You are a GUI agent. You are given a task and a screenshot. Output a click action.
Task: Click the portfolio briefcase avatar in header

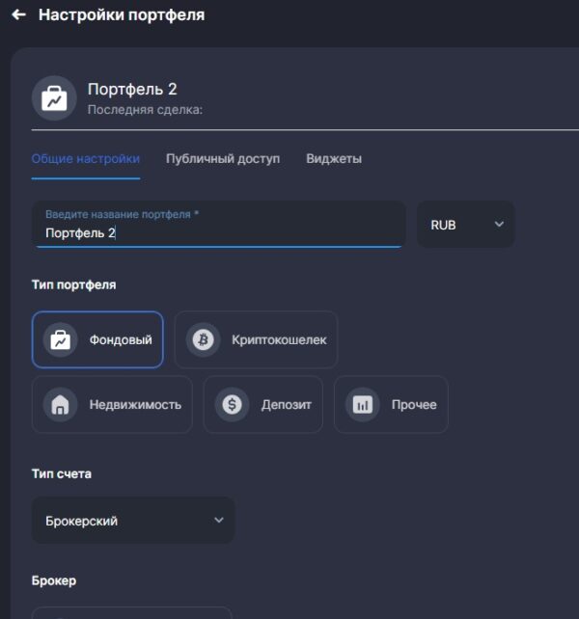click(54, 98)
